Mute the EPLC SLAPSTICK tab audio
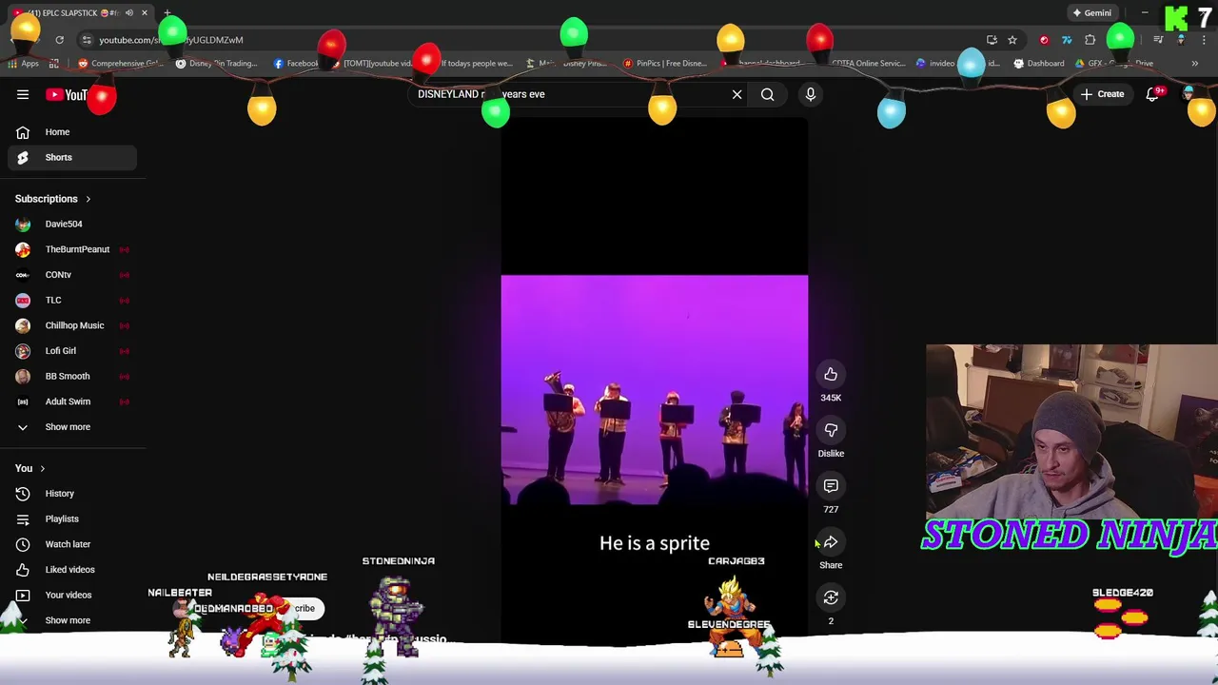Viewport: 1218px width, 685px height. click(129, 13)
